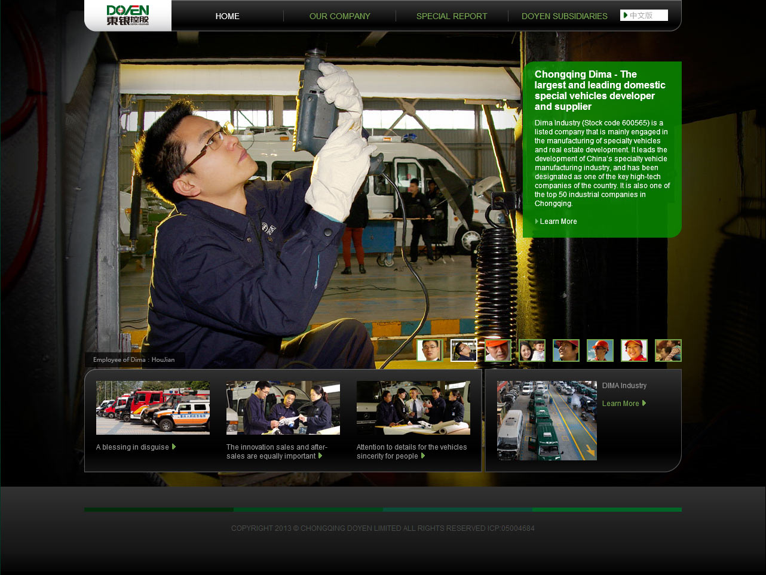Open the photo of staff reviewing documents
The width and height of the screenshot is (766, 575).
[283, 408]
